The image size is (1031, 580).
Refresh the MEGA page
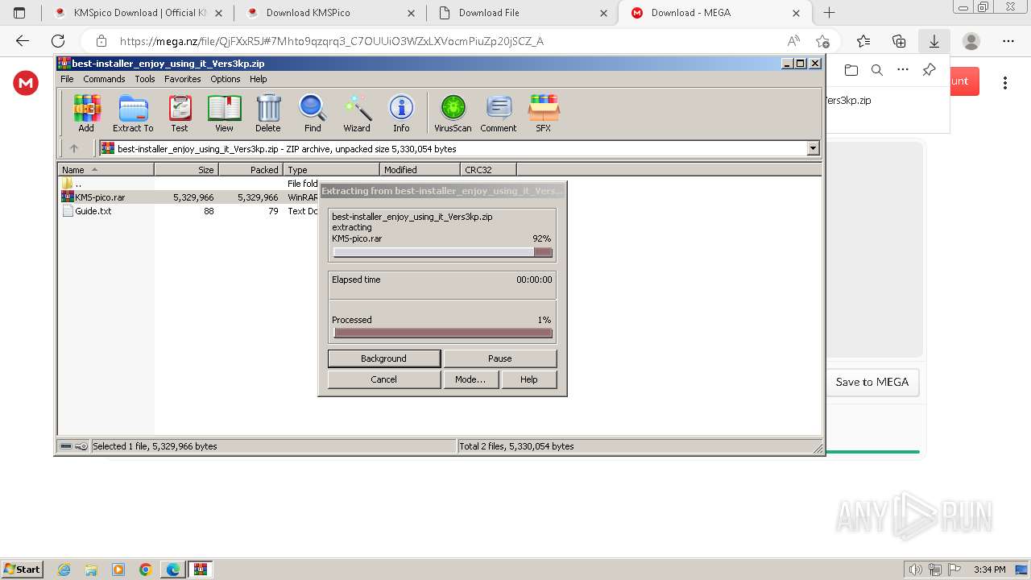(x=58, y=41)
